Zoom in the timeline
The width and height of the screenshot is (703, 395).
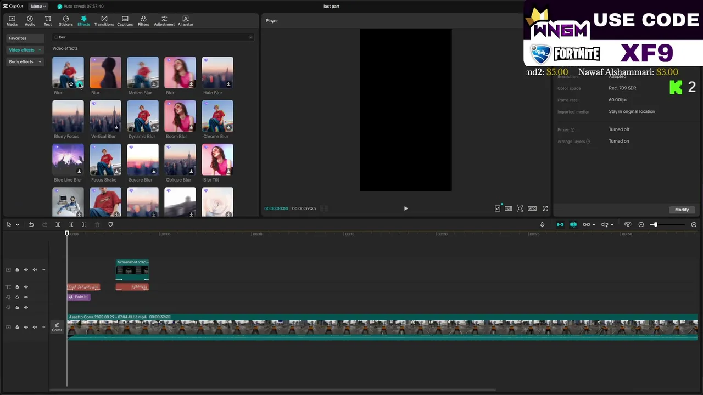(694, 224)
